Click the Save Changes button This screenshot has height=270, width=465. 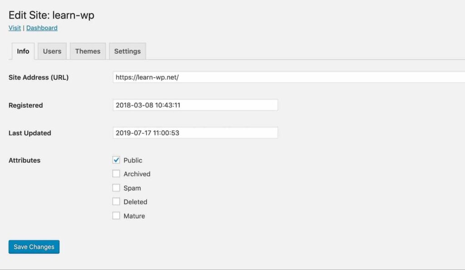(34, 246)
